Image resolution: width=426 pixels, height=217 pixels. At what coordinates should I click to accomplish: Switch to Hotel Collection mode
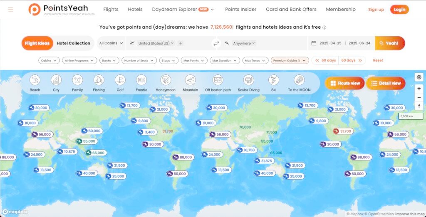point(73,43)
